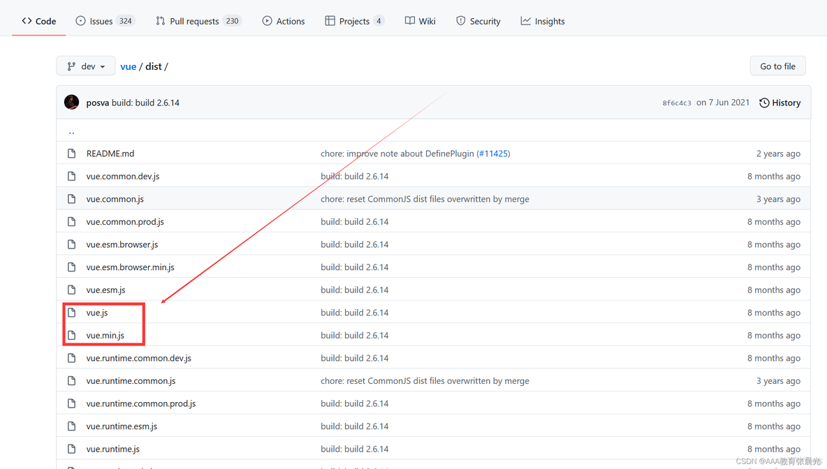Click file icon next to vue.runtime.common.js
827x469 pixels.
(72, 380)
